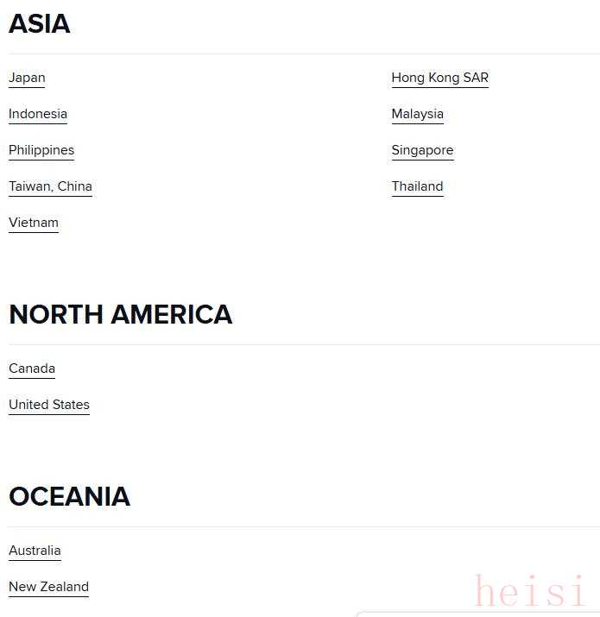The height and width of the screenshot is (617, 600).
Task: Click the OCEANIA section heading
Action: 69,496
